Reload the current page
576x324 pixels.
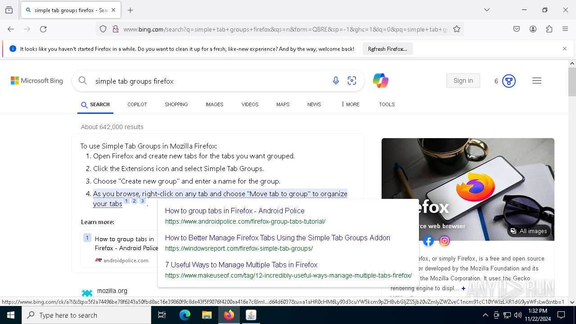tap(43, 29)
